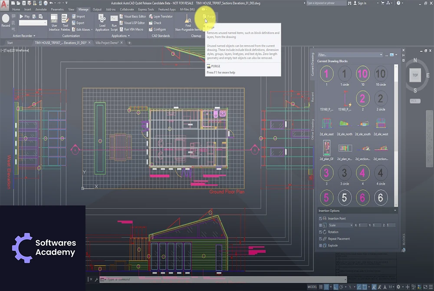Open the Visual LISP Editor
The width and height of the screenshot is (434, 291).
coord(132,23)
